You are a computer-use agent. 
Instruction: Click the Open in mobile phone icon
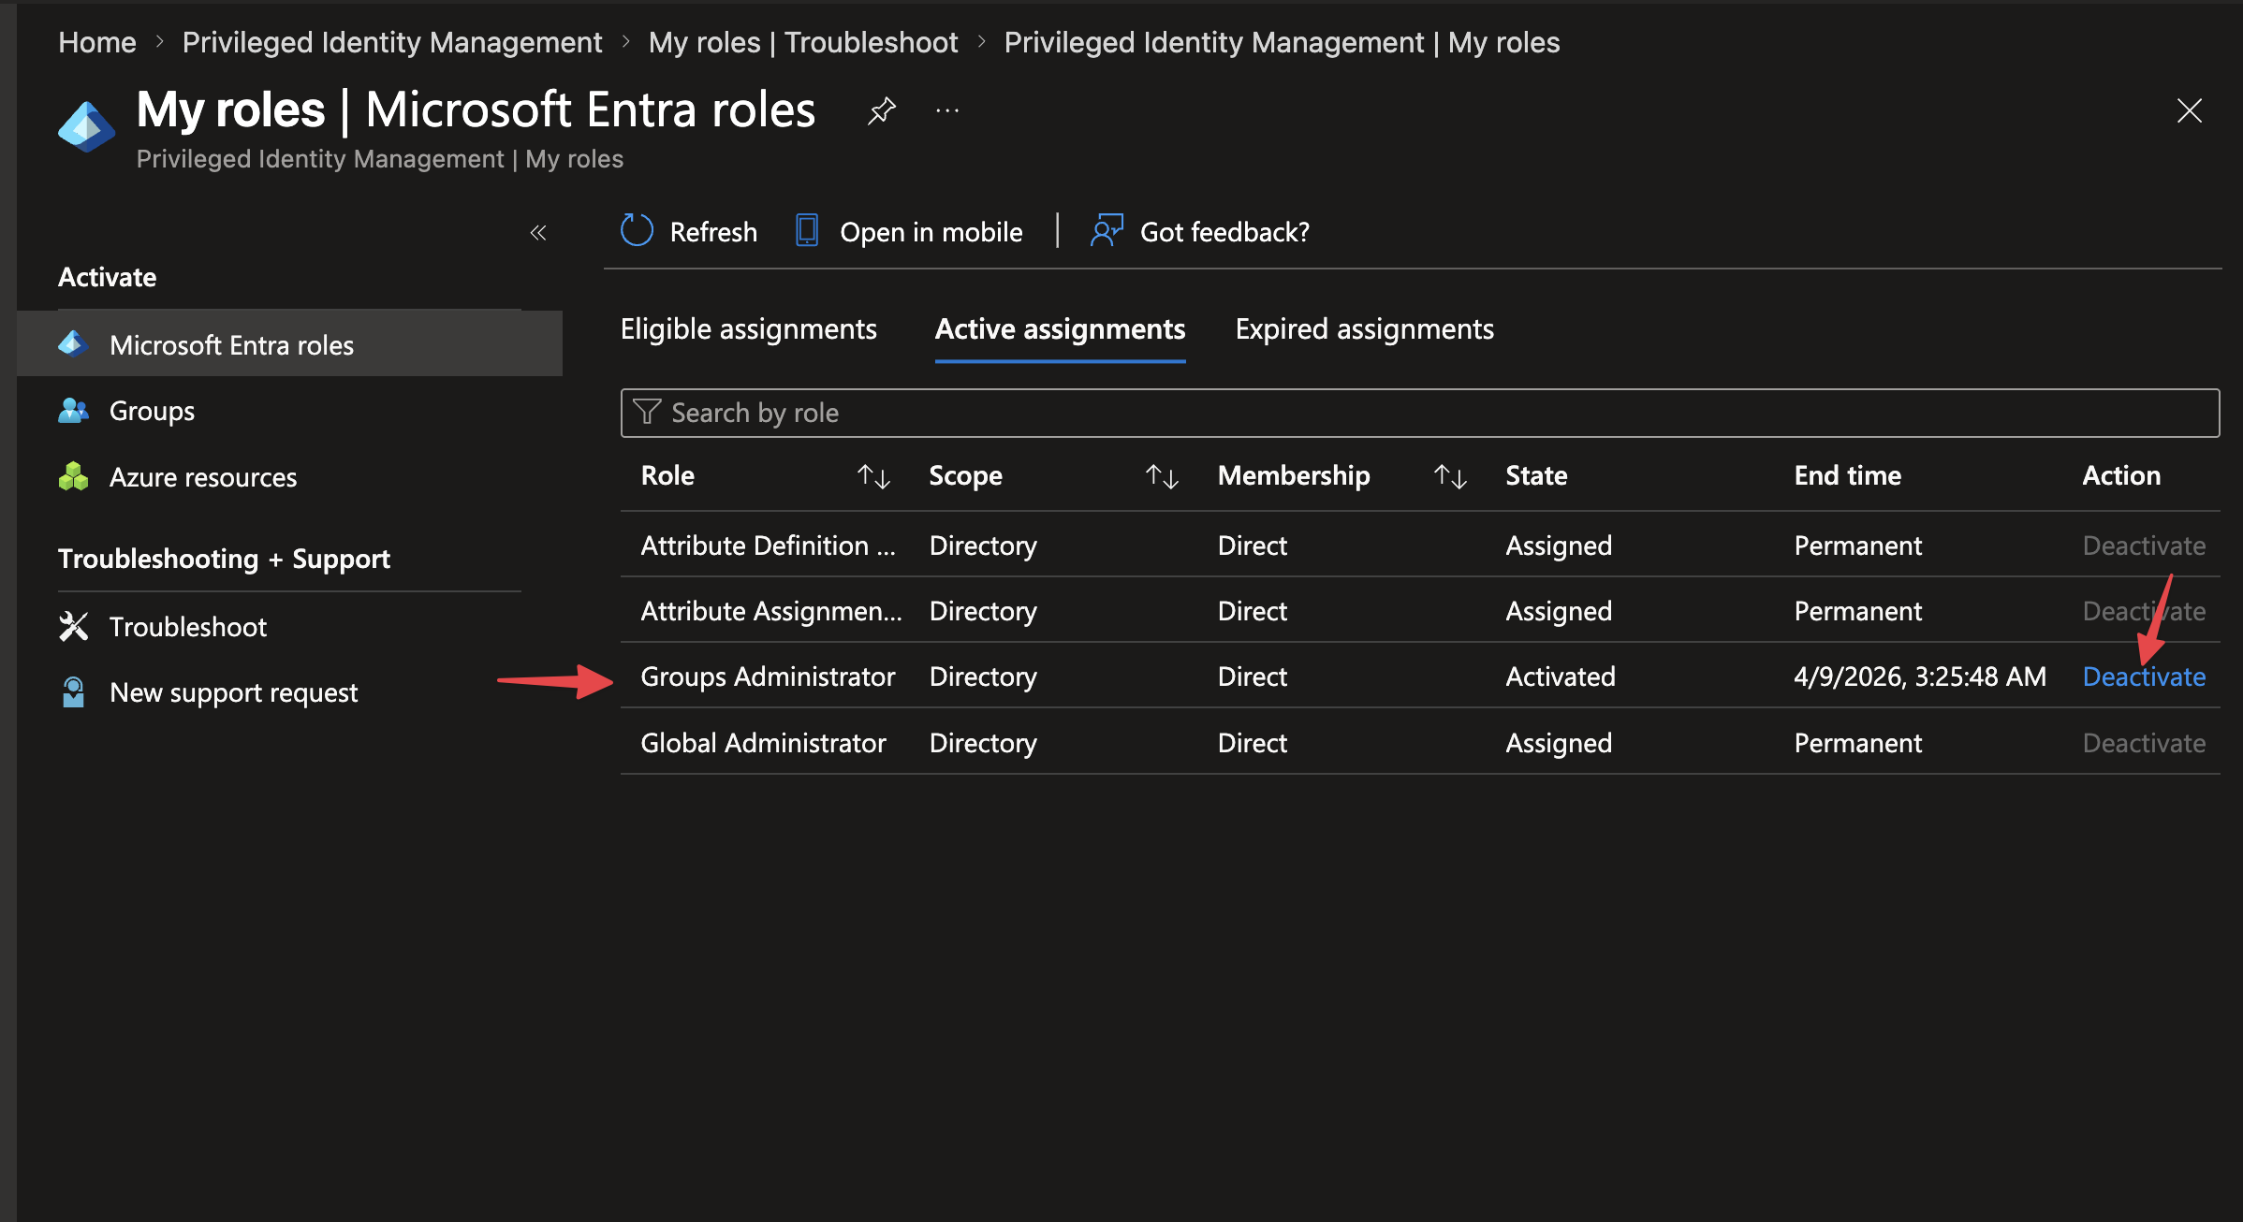807,230
